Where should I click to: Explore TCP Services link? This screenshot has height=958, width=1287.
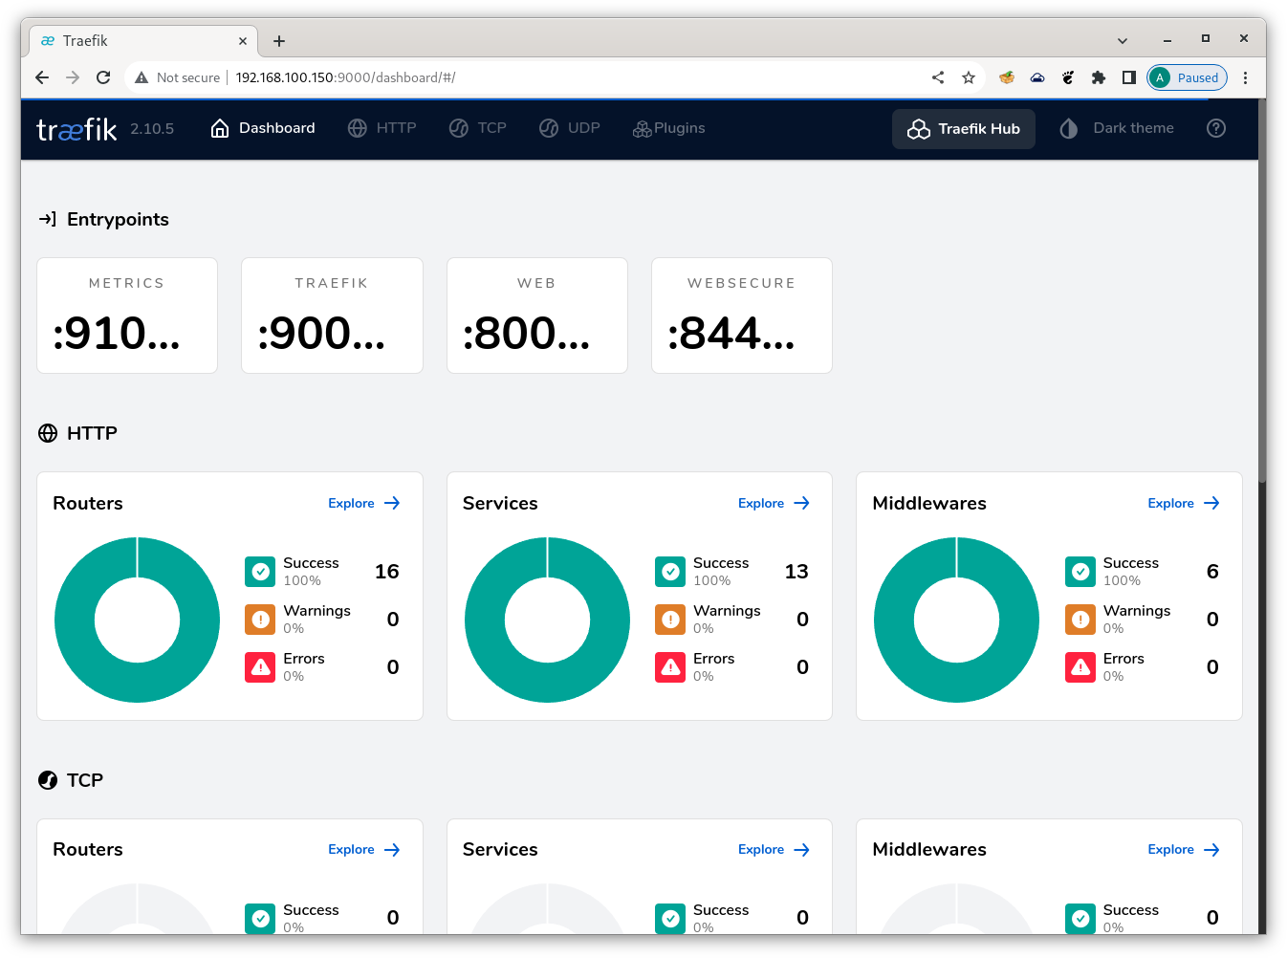[774, 850]
